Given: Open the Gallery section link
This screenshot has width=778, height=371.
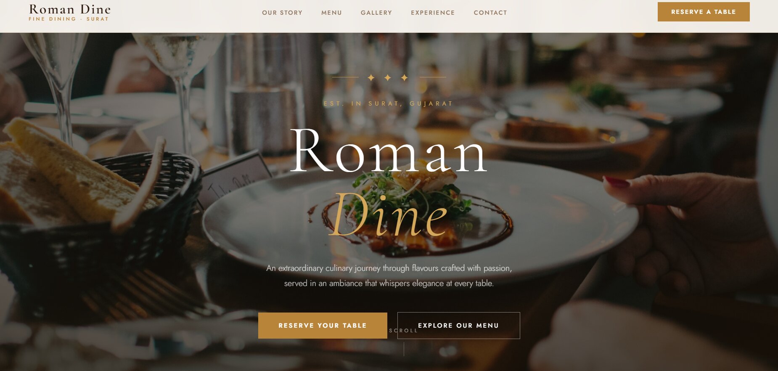Looking at the screenshot, I should click(x=376, y=13).
